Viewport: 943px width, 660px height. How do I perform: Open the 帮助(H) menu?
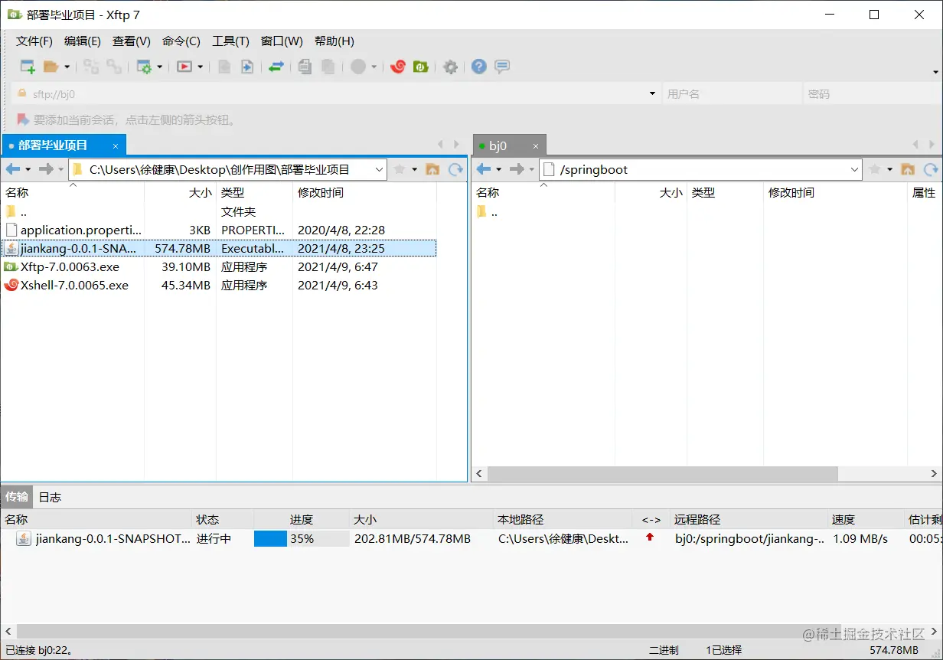coord(334,41)
